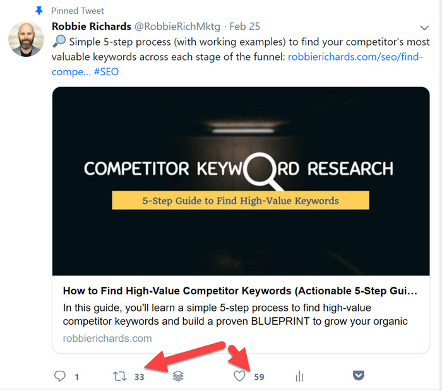
Task: Save the tweet with the Pocket icon
Action: (358, 376)
